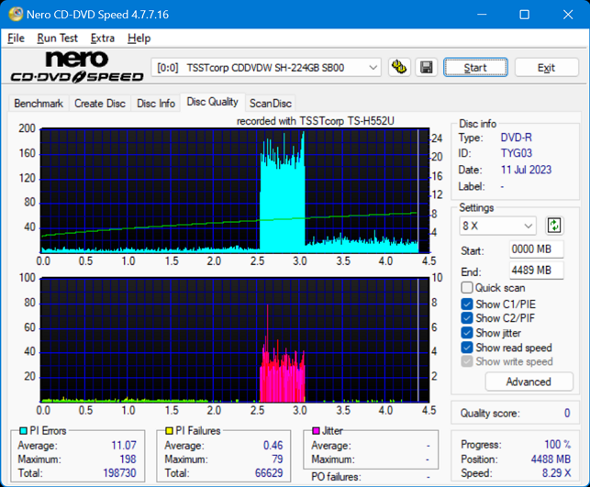Click the PI Failures average 0.46
This screenshot has width=590, height=487.
tap(273, 445)
